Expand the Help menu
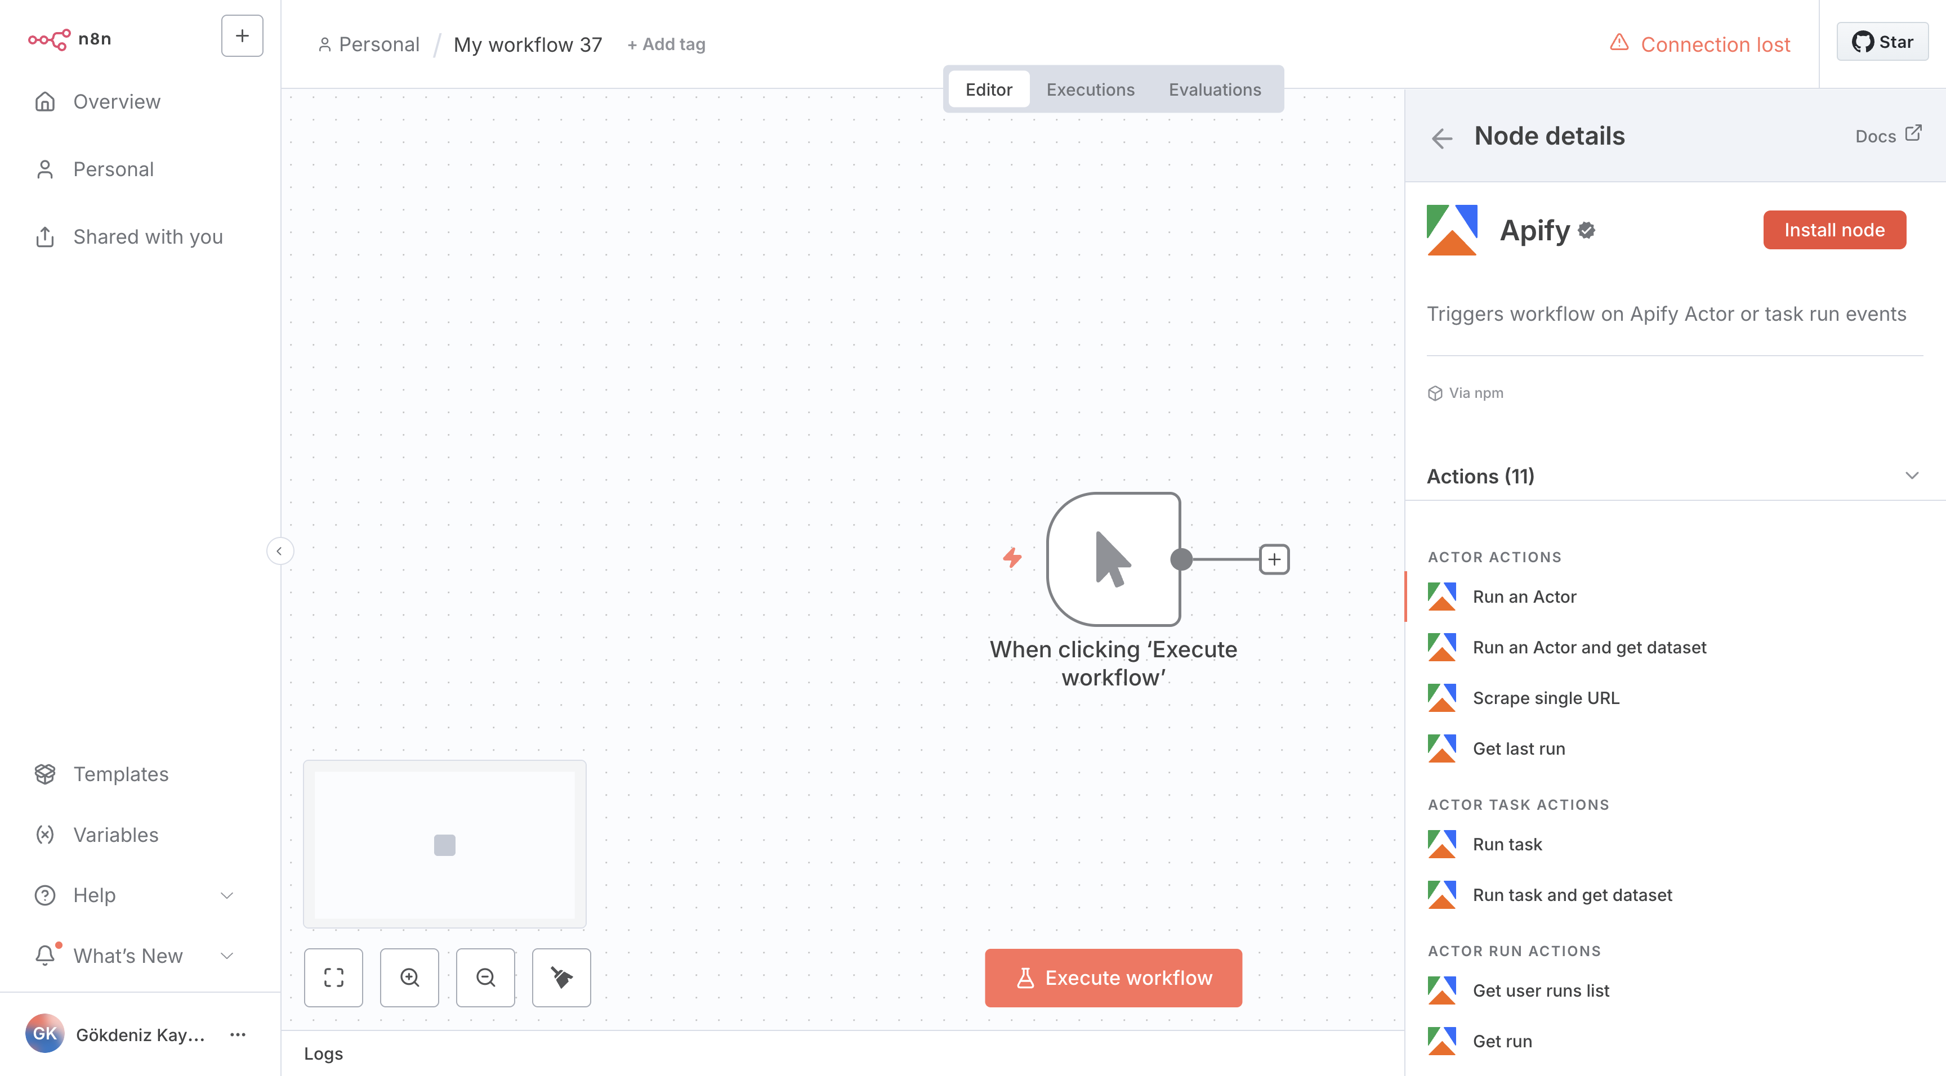Screen dimensions: 1946x1076 95,895
